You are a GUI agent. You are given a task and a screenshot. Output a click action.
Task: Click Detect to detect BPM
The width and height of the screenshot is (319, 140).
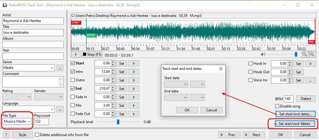click(x=306, y=99)
